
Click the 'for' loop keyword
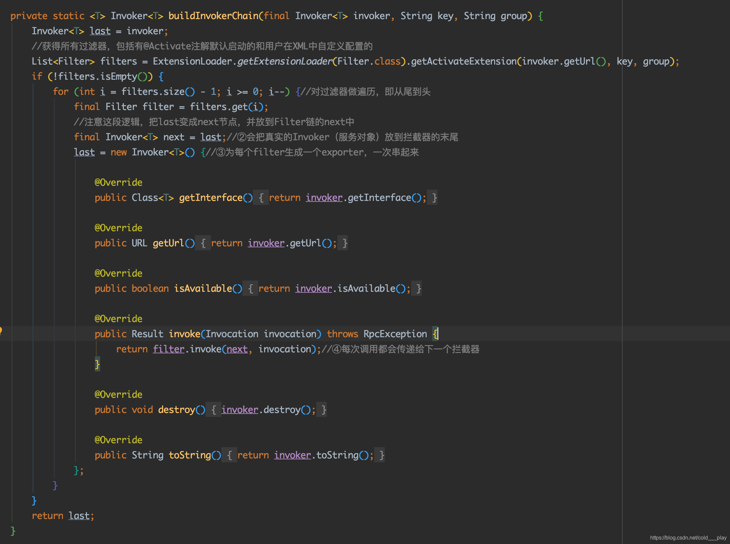(x=61, y=92)
